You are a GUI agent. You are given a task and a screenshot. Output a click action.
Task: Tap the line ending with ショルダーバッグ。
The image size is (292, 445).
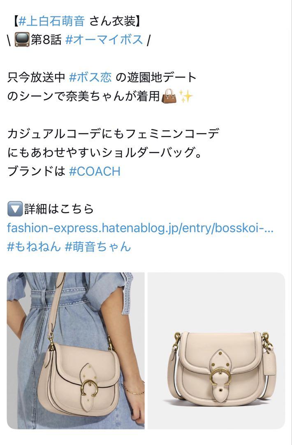104,152
